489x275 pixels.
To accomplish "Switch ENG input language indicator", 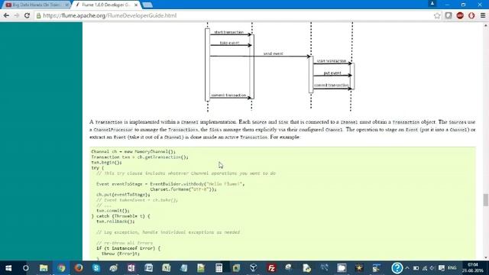I will (x=452, y=268).
